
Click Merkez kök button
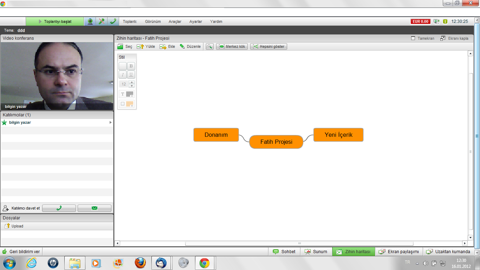click(x=232, y=46)
